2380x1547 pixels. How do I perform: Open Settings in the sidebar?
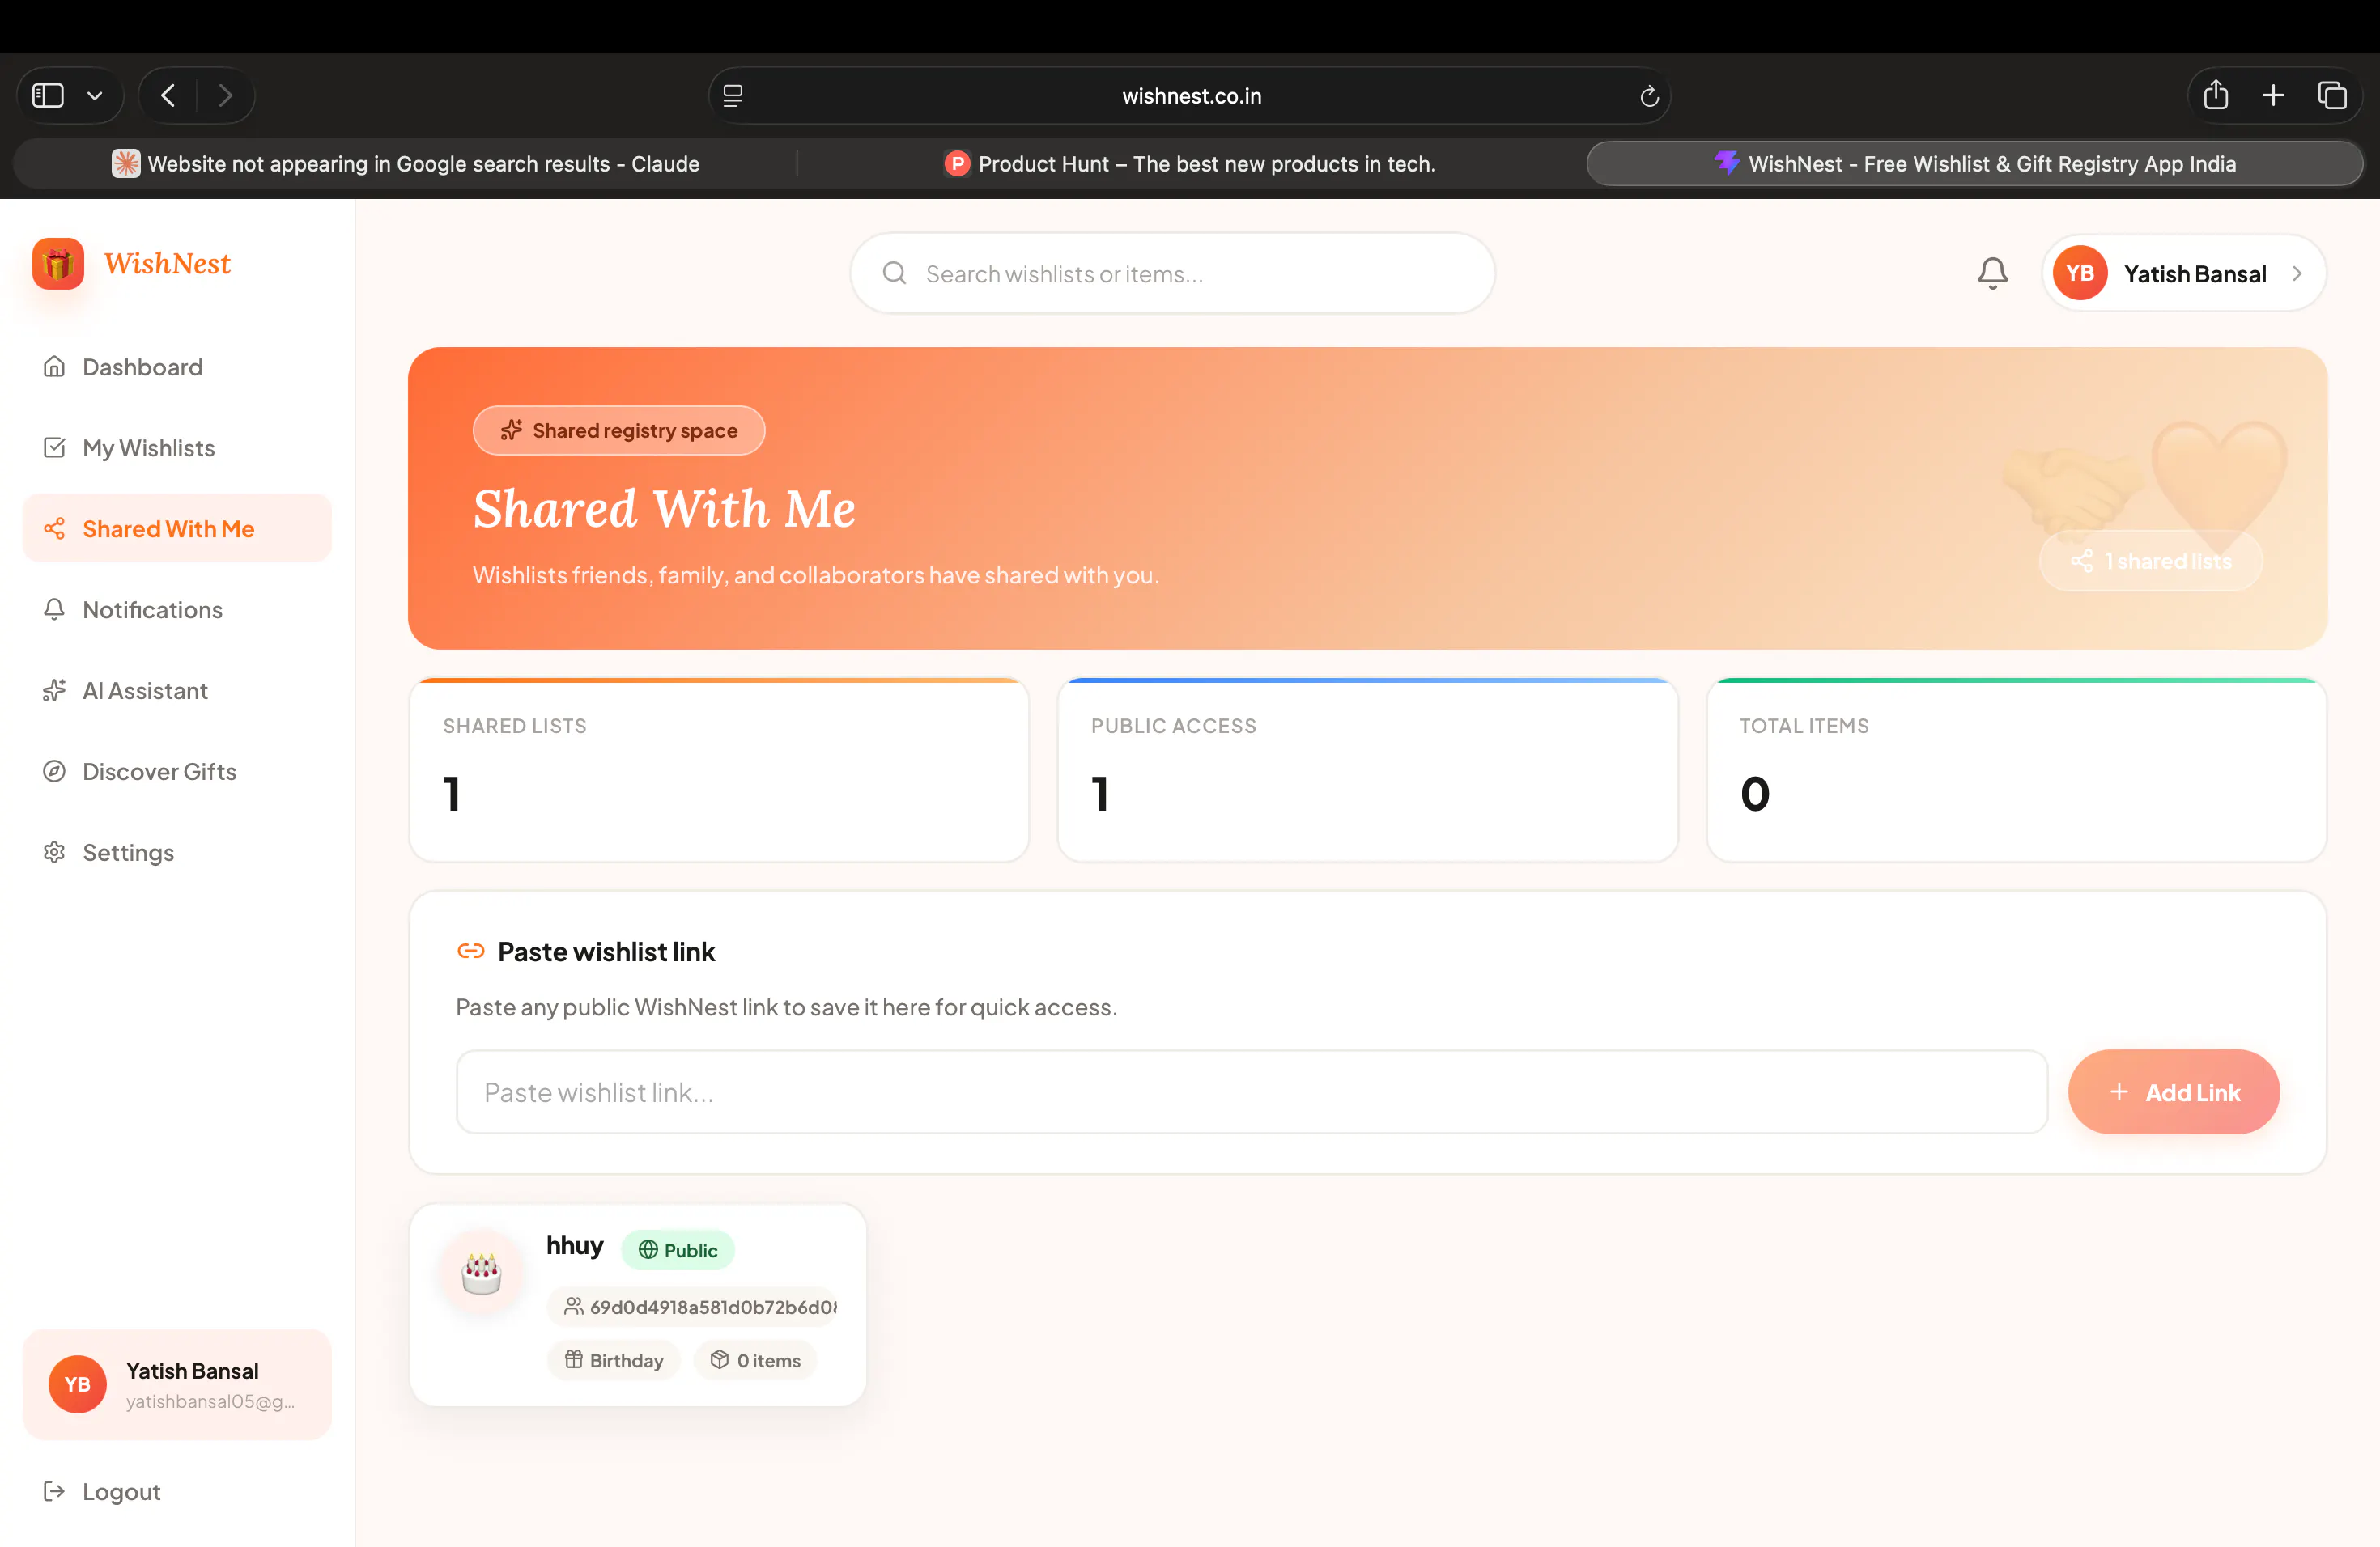pyautogui.click(x=177, y=853)
